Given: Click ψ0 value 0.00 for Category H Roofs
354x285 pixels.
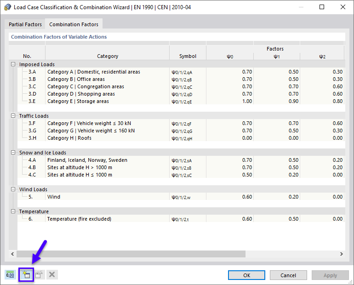Looking at the screenshot, I should (230, 138).
